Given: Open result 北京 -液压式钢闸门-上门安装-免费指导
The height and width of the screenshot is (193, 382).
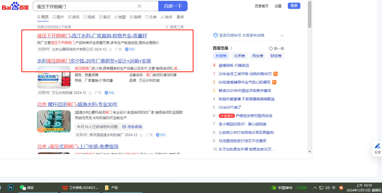Looking at the screenshot, I should (x=78, y=146).
